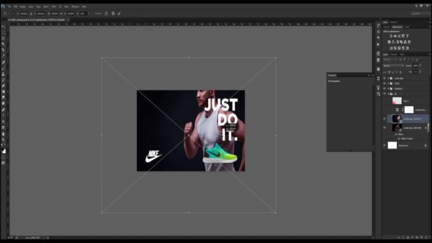Select the Zoom tool
The image size is (432, 243).
3,140
